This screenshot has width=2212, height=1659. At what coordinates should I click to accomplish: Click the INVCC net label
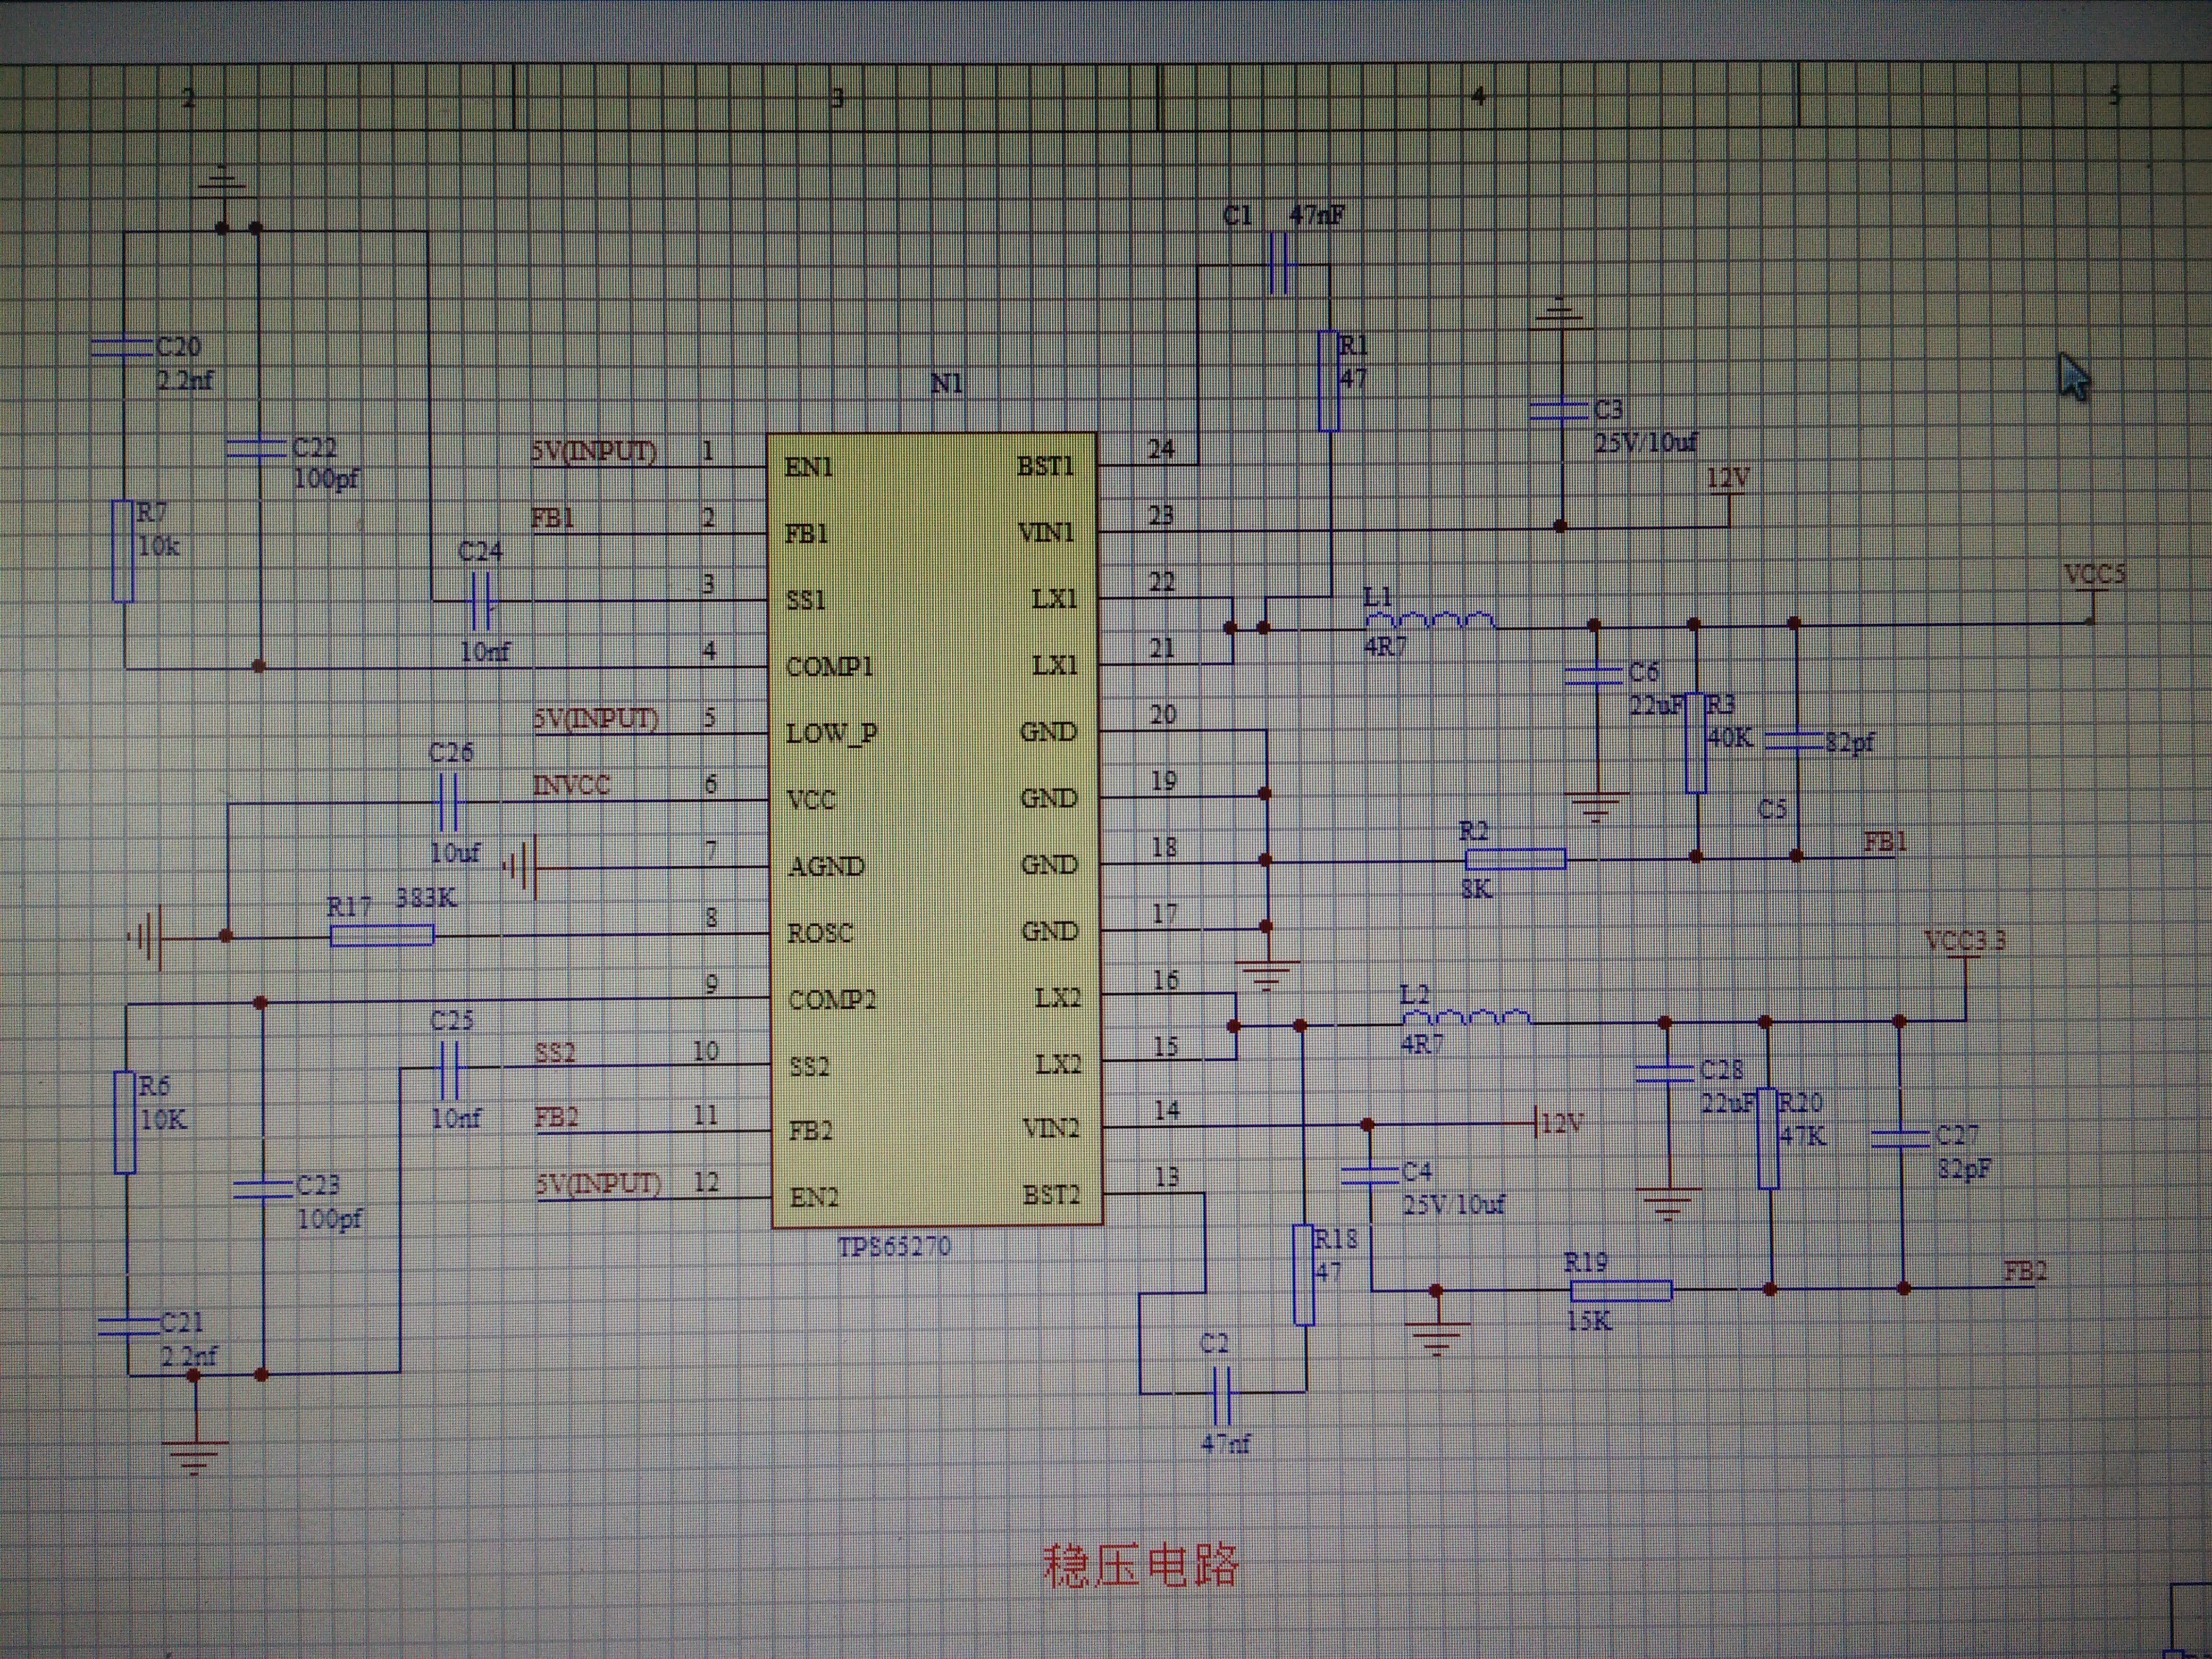coord(571,786)
